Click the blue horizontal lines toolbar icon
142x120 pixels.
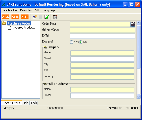41,17
